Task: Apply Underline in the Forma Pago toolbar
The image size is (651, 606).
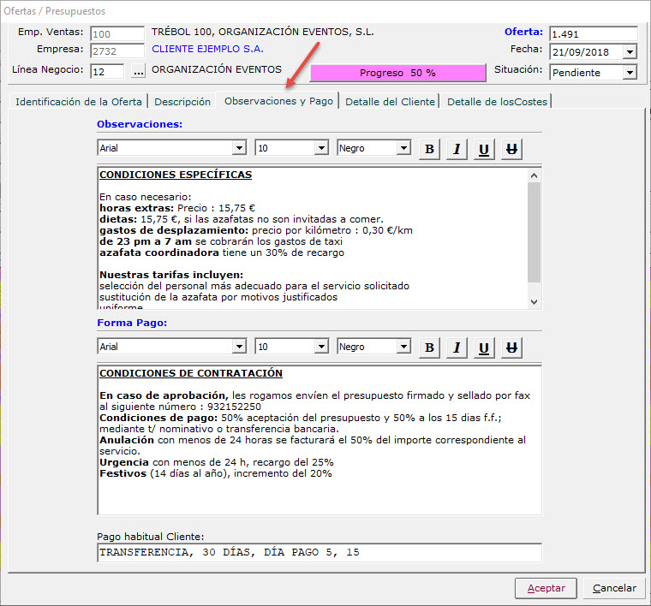Action: pos(484,348)
